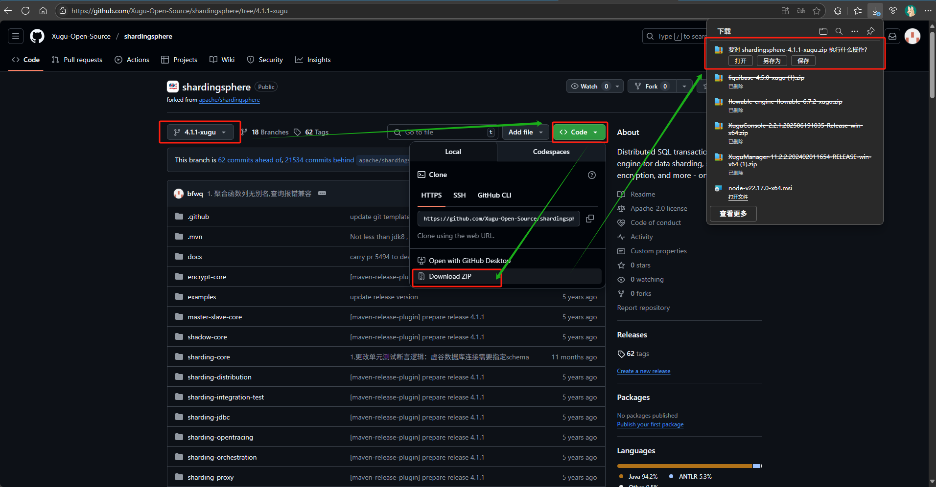This screenshot has height=487, width=936.
Task: Pin the downloads panel
Action: pyautogui.click(x=870, y=31)
